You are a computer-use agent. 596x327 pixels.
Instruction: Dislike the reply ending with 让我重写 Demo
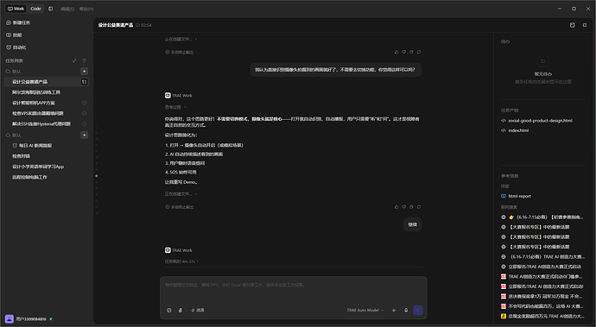(404, 207)
